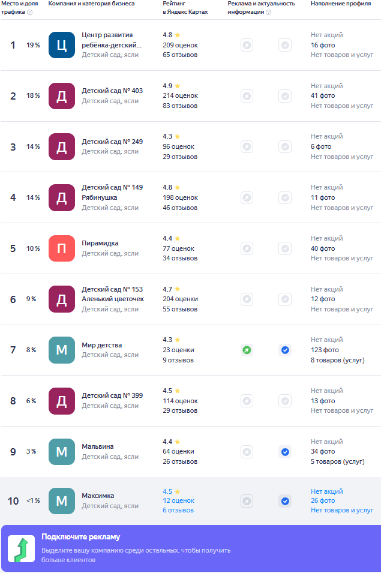Click the blue verified checkmark for Мальвина
The width and height of the screenshot is (381, 573).
(285, 452)
